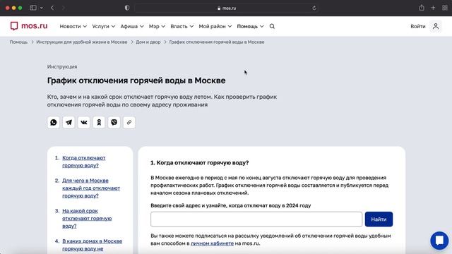Image resolution: width=452 pixels, height=254 pixels.
Task: Share the page via Telegram icon
Action: pyautogui.click(x=69, y=122)
